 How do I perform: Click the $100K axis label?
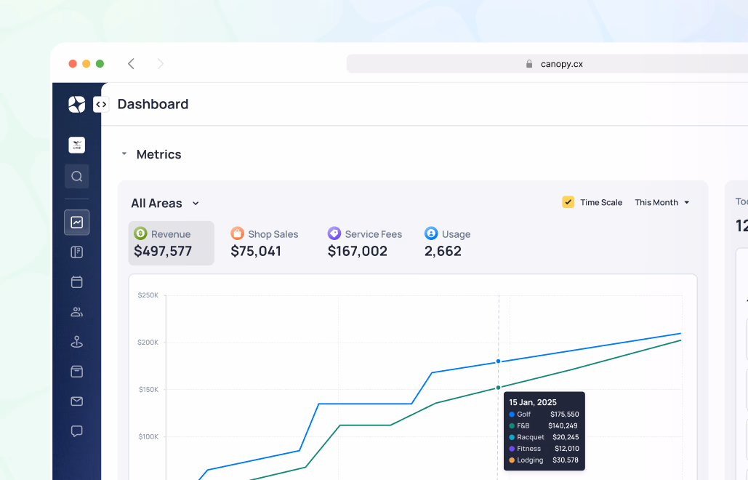(x=148, y=436)
